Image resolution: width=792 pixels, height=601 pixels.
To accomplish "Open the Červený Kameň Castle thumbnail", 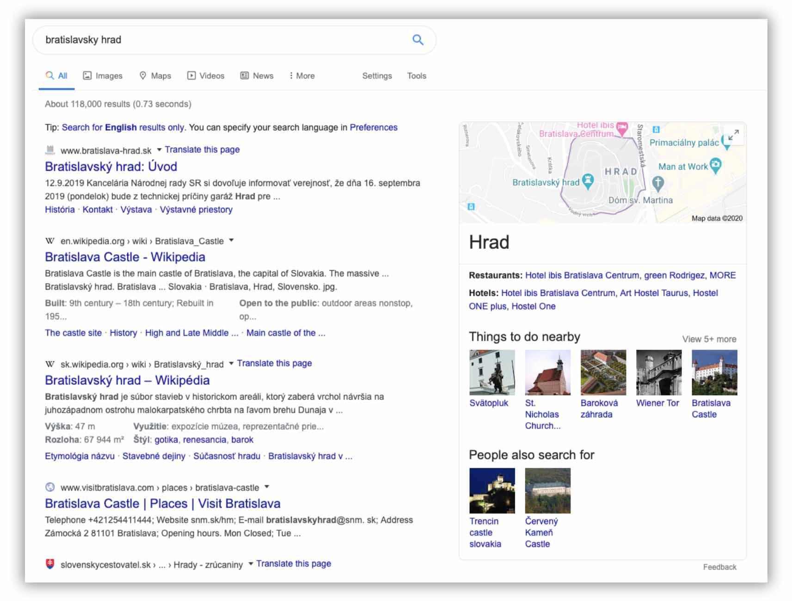I will (x=547, y=490).
